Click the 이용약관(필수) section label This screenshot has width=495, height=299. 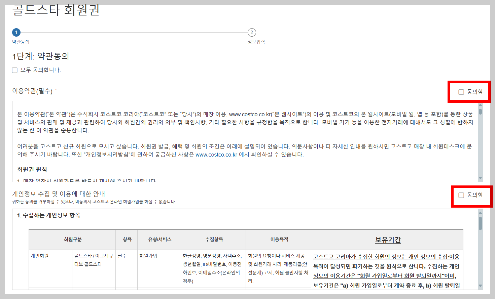click(32, 91)
